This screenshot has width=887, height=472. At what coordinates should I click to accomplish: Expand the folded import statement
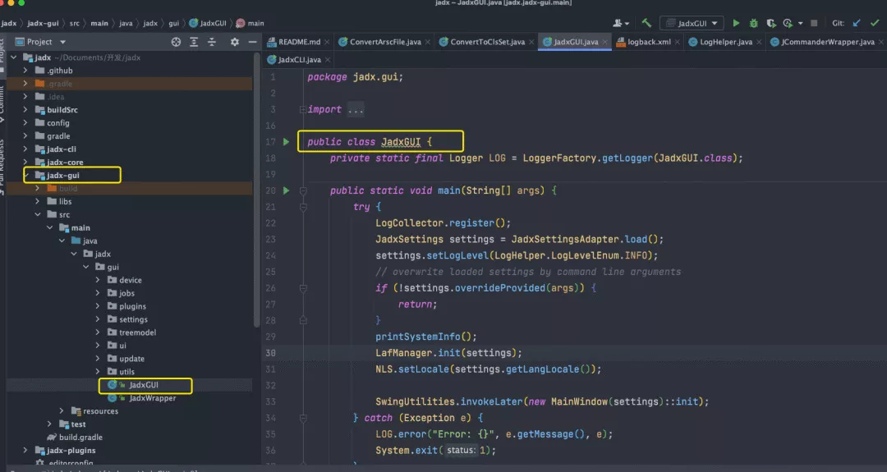pyautogui.click(x=355, y=109)
